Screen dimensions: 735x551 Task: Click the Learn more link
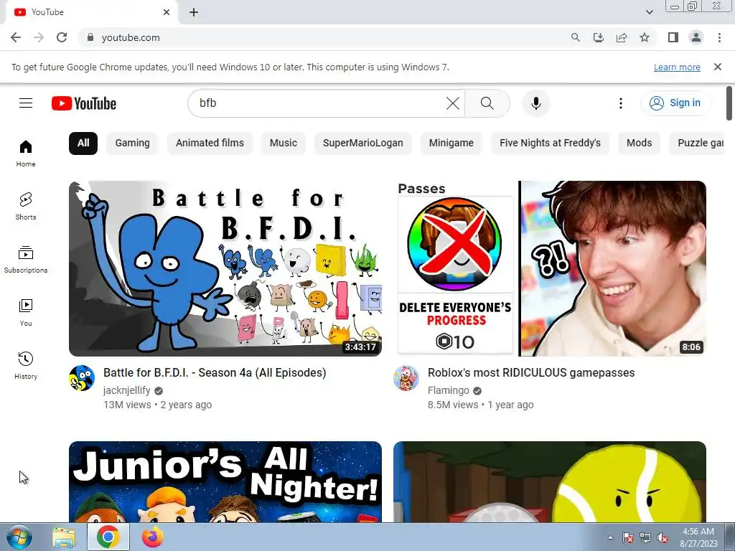[x=677, y=67]
